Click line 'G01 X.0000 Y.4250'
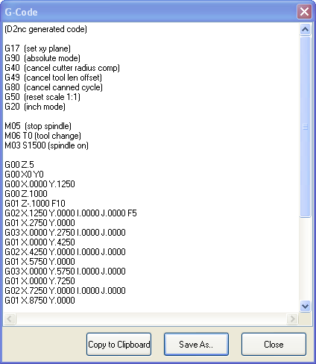316x364 pixels. [x=39, y=242]
